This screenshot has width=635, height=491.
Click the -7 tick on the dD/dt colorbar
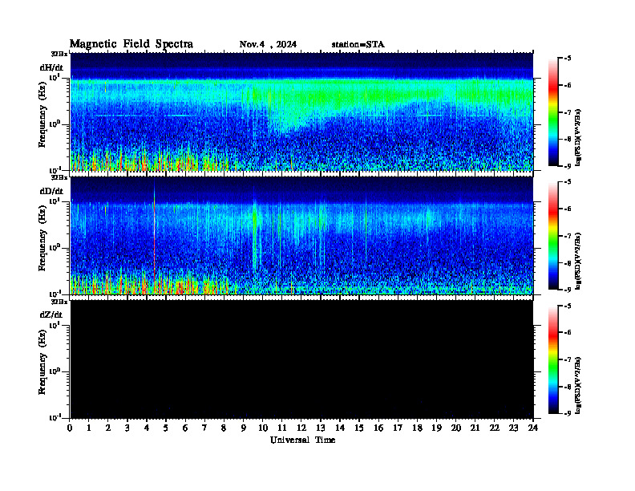click(568, 236)
